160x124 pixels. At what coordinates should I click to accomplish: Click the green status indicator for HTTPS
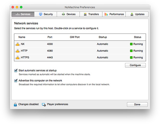coord(131,57)
